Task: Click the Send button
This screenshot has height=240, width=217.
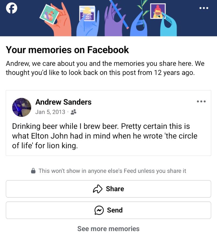Action: pyautogui.click(x=108, y=210)
